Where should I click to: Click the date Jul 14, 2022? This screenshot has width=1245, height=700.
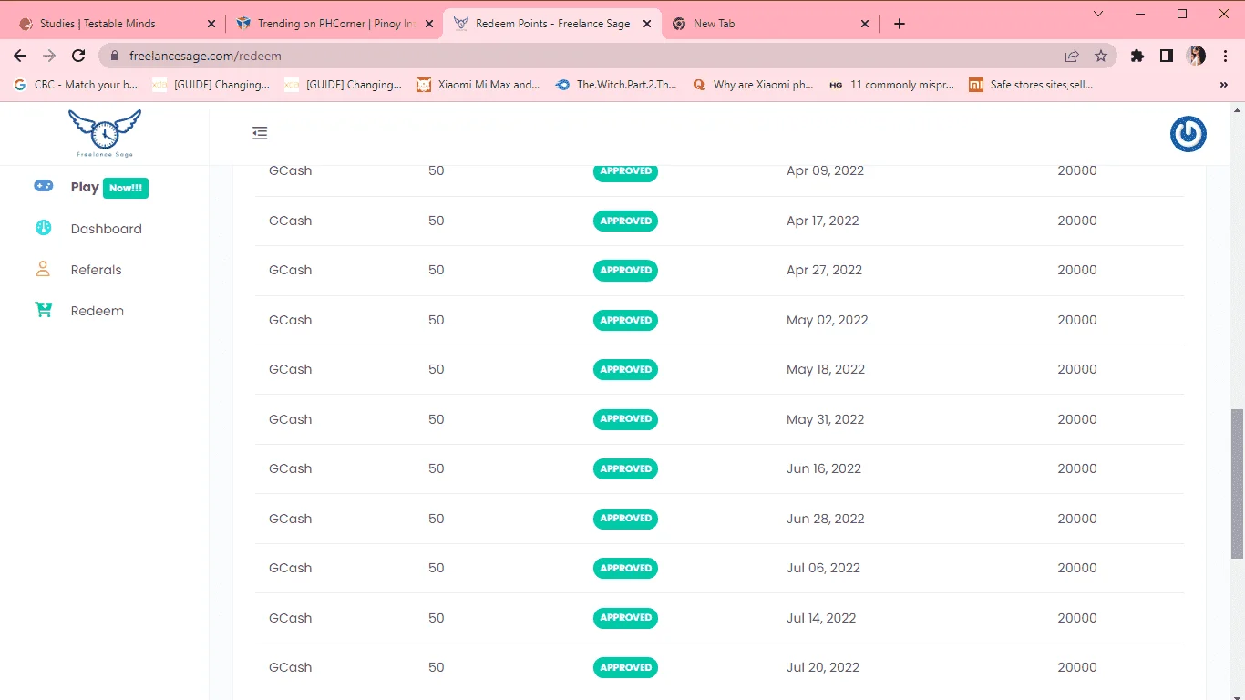coord(821,618)
